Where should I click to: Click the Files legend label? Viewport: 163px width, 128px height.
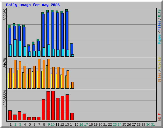click(x=159, y=26)
